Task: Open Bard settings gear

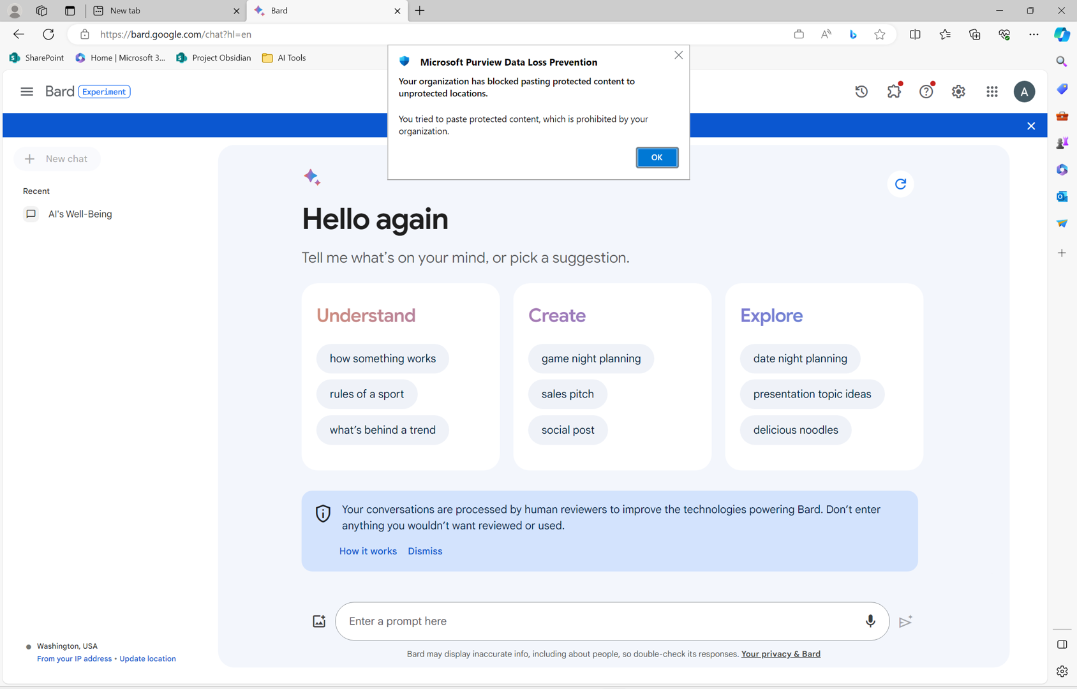Action: pyautogui.click(x=958, y=92)
